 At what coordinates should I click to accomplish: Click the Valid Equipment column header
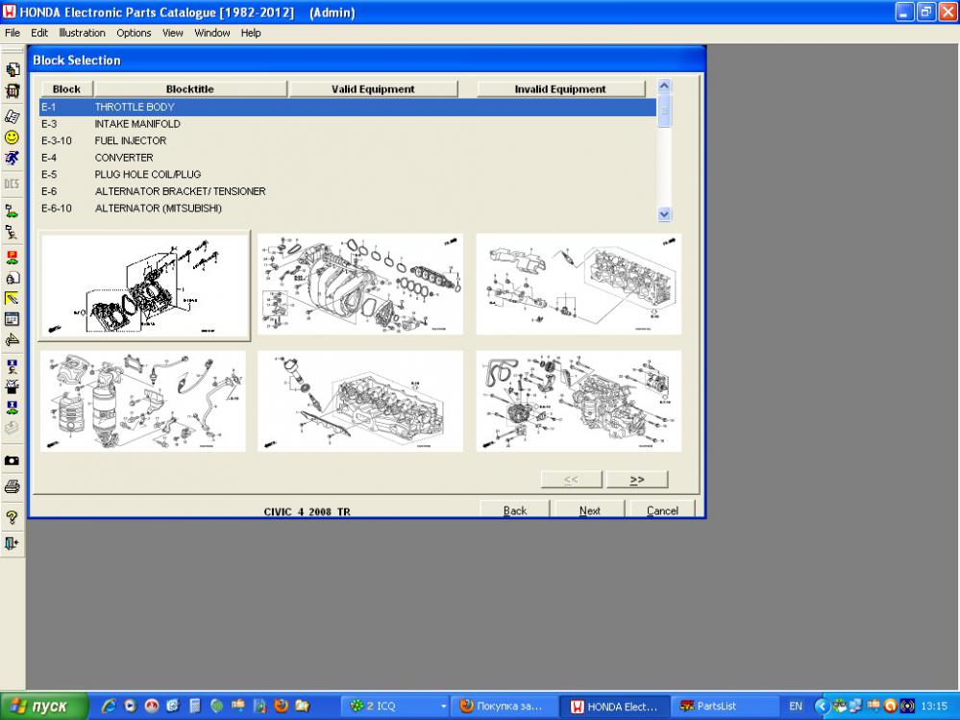[x=373, y=88]
